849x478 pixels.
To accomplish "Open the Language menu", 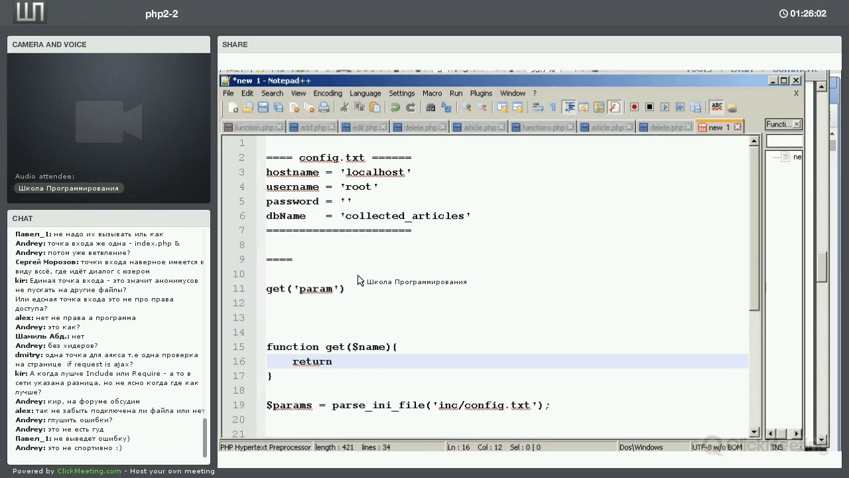I will (x=365, y=94).
